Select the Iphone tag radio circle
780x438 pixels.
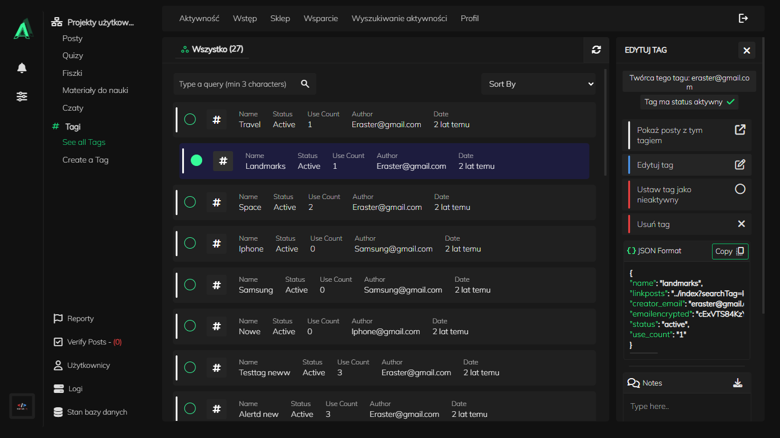coord(190,244)
